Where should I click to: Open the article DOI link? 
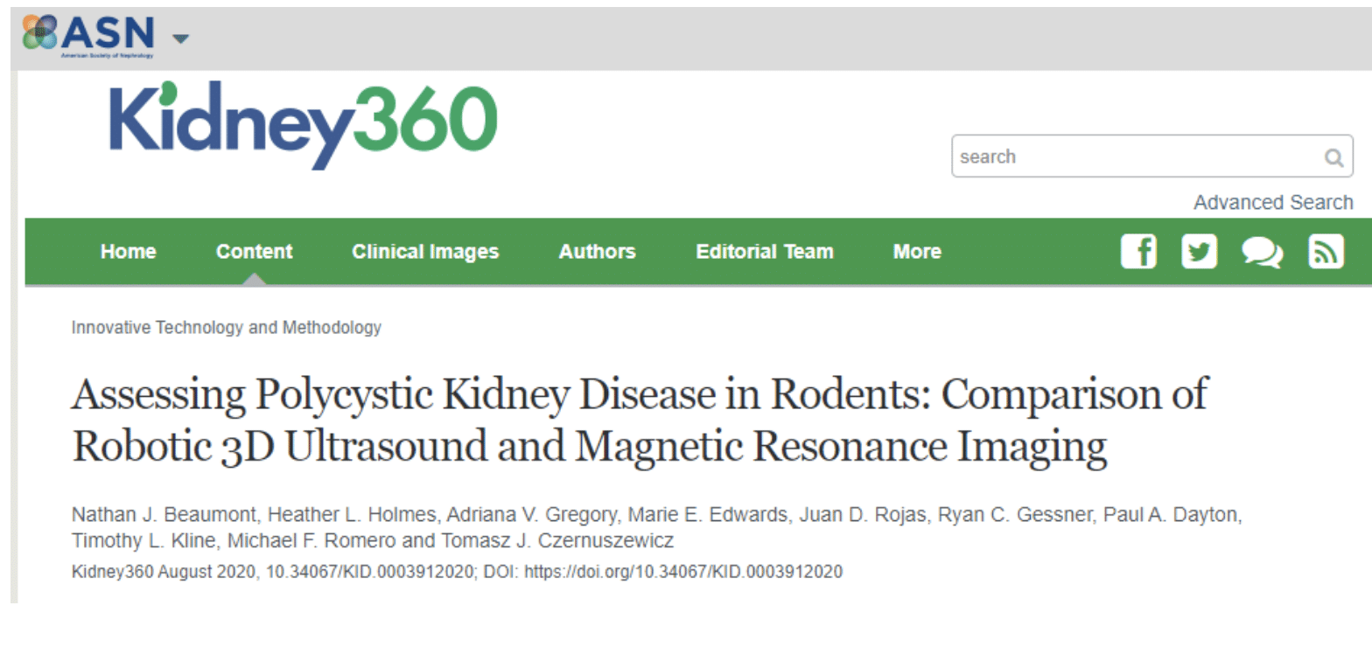coord(683,574)
